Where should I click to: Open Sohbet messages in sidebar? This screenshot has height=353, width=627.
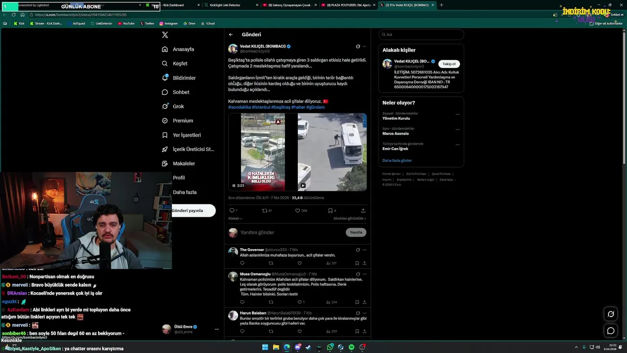175,92
